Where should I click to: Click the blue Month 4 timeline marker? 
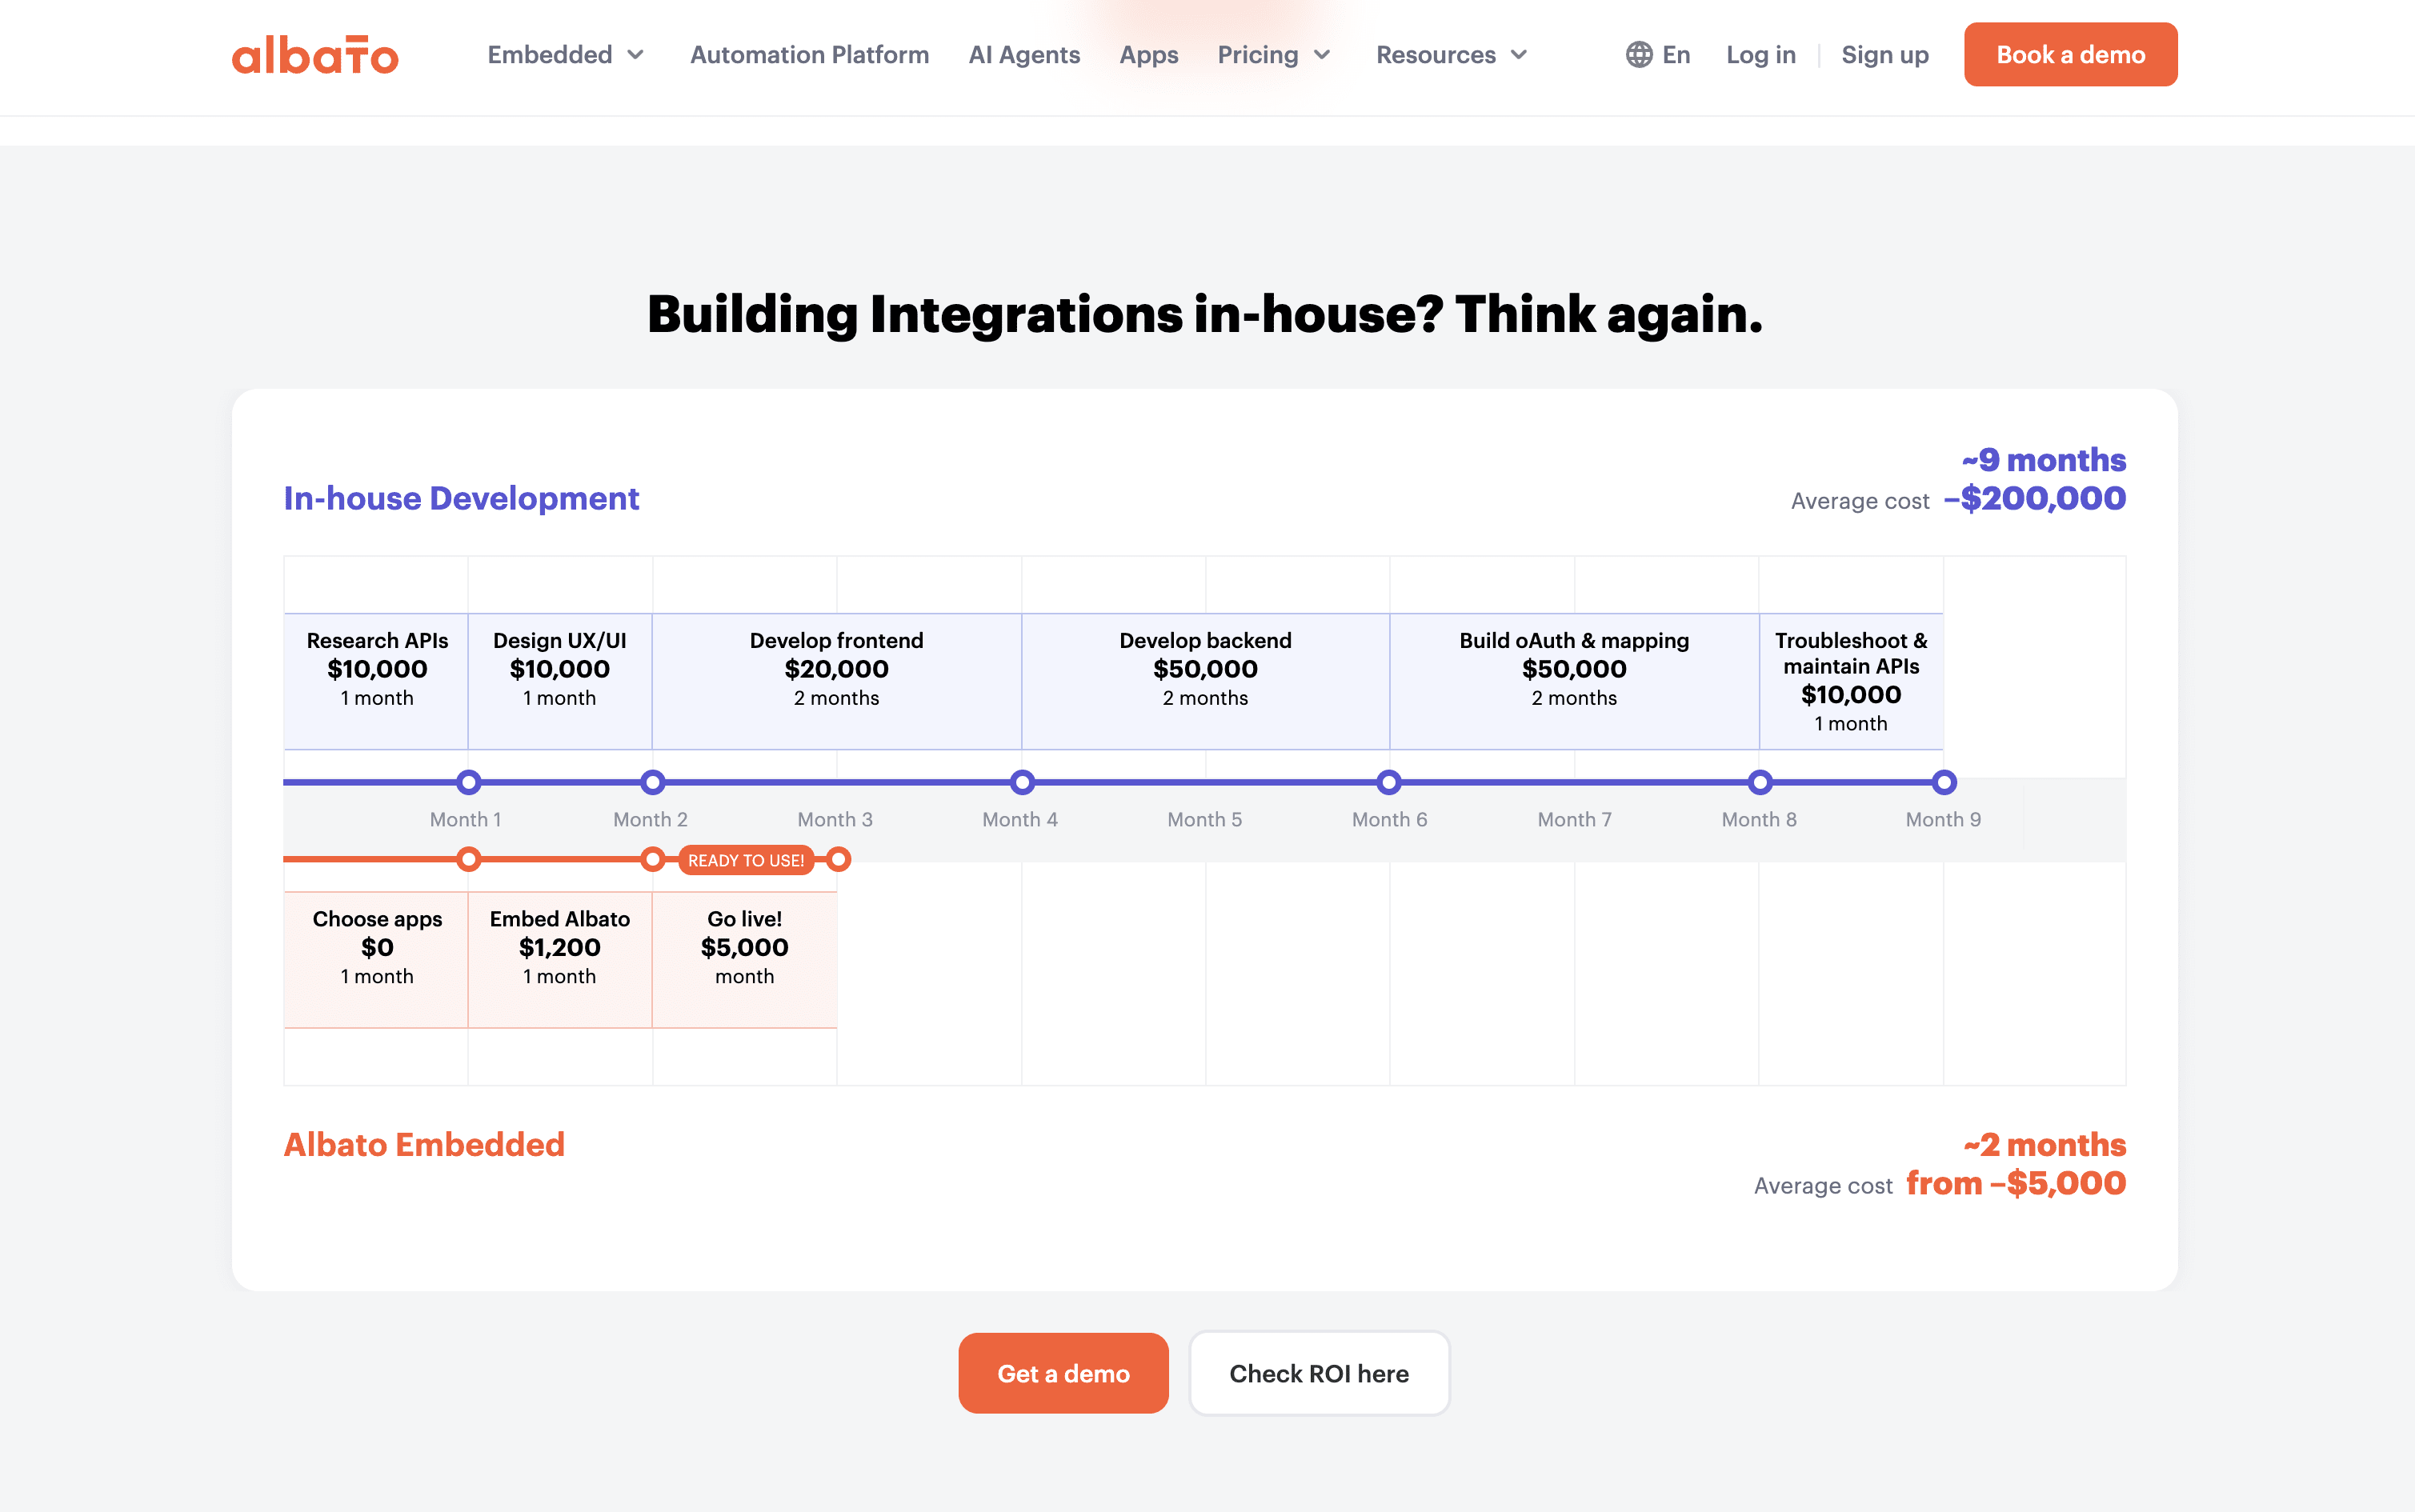[x=1021, y=782]
